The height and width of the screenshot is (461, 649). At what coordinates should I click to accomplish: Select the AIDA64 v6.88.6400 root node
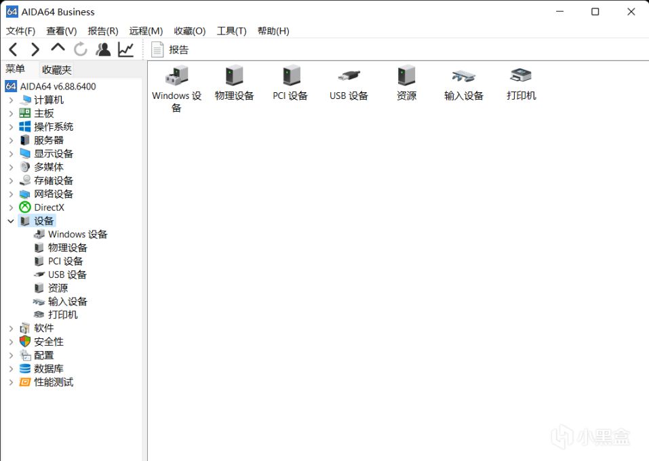click(x=50, y=87)
